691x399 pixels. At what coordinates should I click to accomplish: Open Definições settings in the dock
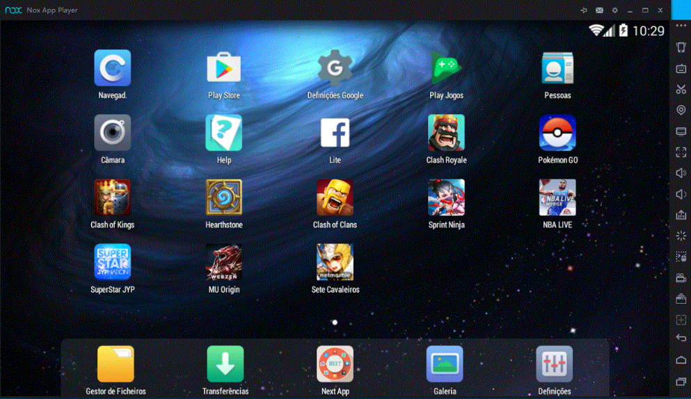coord(555,364)
